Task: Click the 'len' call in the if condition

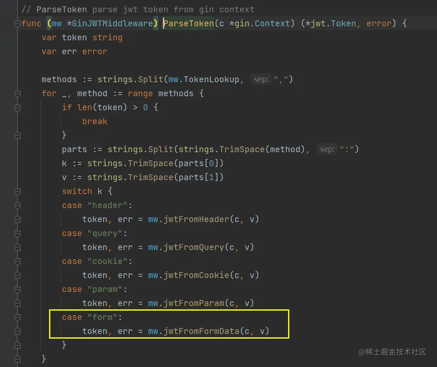Action: click(85, 108)
